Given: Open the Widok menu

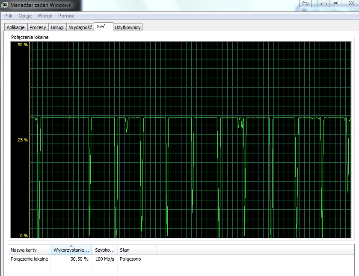Looking at the screenshot, I should pos(45,16).
